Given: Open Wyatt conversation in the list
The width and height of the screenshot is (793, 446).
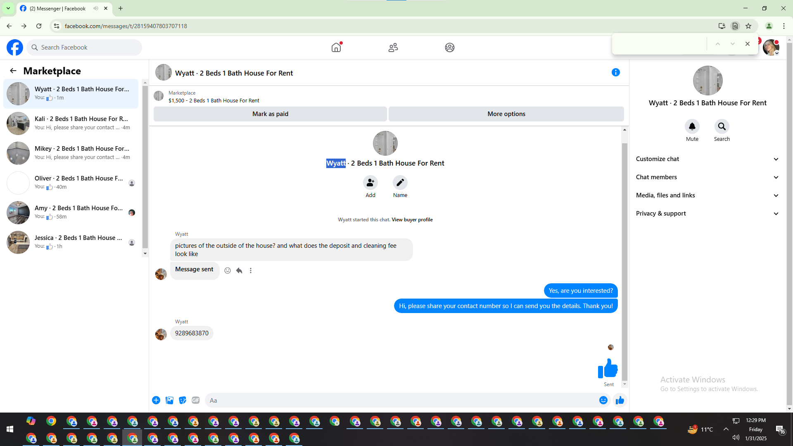Looking at the screenshot, I should pyautogui.click(x=71, y=94).
